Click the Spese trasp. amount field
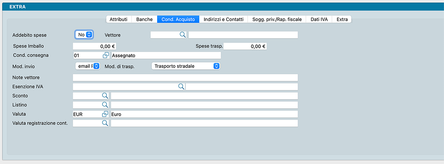 [245, 46]
